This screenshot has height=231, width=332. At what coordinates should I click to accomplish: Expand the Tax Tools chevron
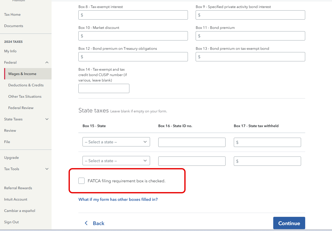pyautogui.click(x=47, y=169)
